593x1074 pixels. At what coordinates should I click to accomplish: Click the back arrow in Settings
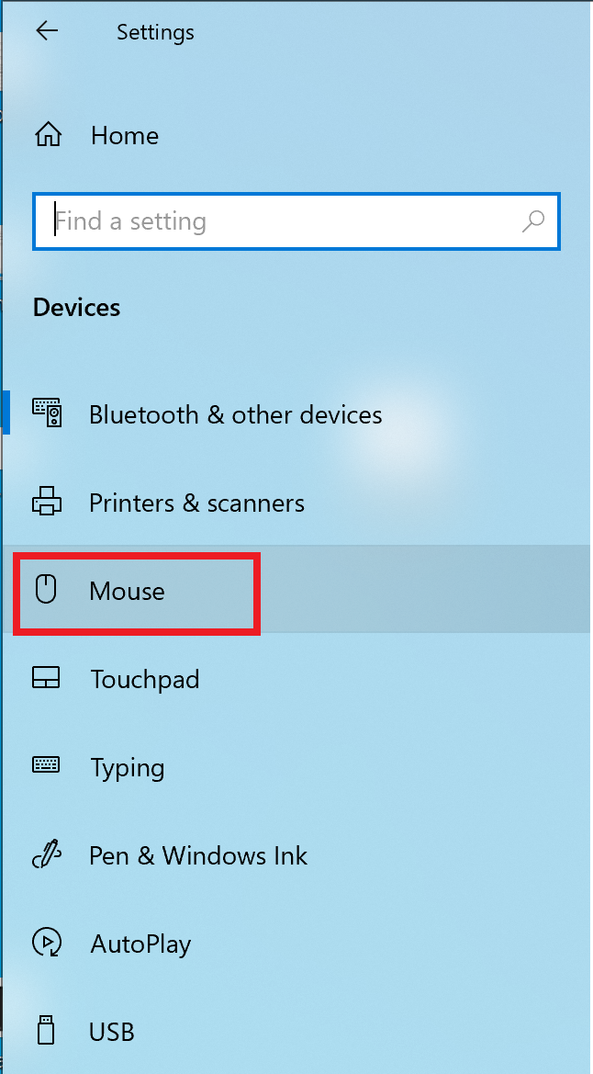pyautogui.click(x=46, y=31)
